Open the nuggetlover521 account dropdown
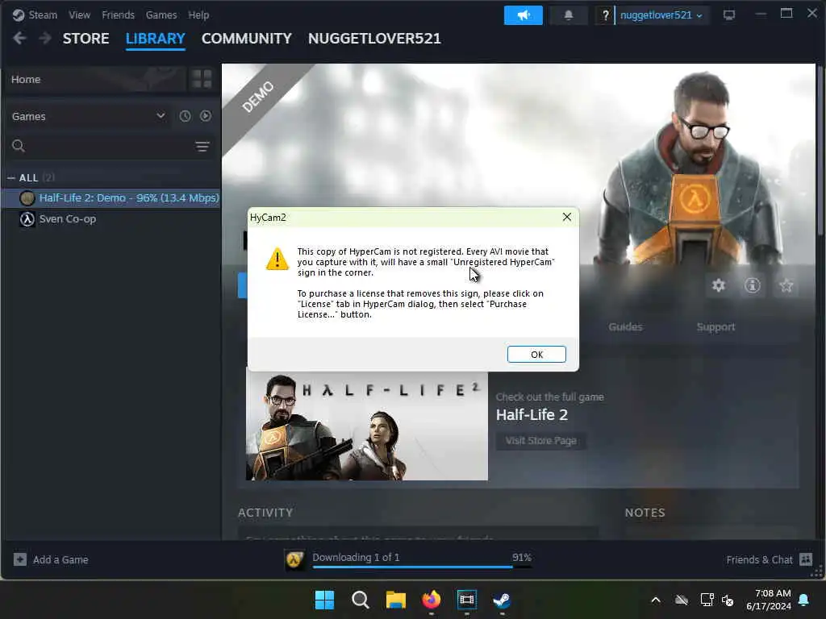 coord(661,15)
